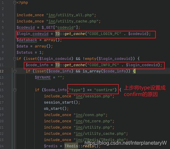This screenshot has width=170, height=149.
Task: Click the session_start() call
Action: tap(61, 102)
